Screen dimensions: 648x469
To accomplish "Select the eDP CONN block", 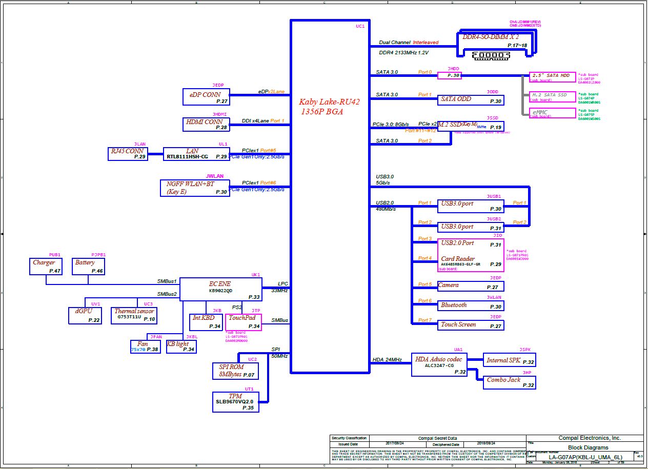I will [206, 97].
